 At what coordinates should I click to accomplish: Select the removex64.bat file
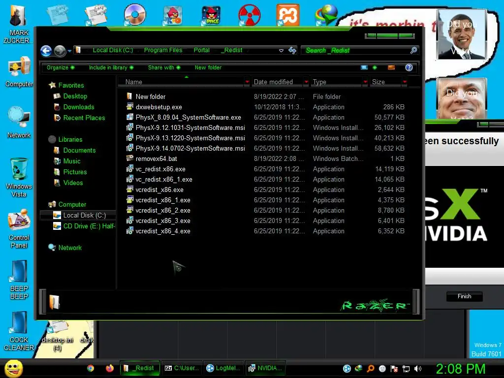point(156,159)
